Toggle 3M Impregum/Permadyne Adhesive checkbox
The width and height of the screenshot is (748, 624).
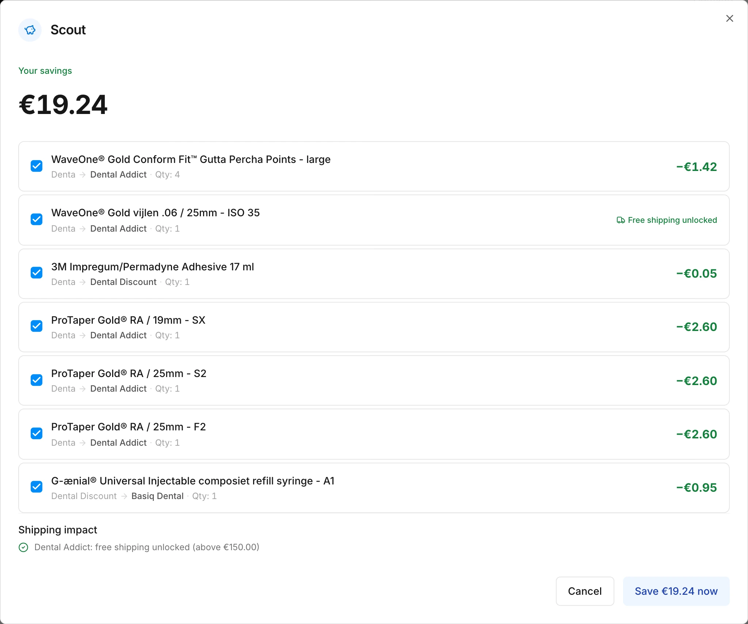[x=37, y=273]
